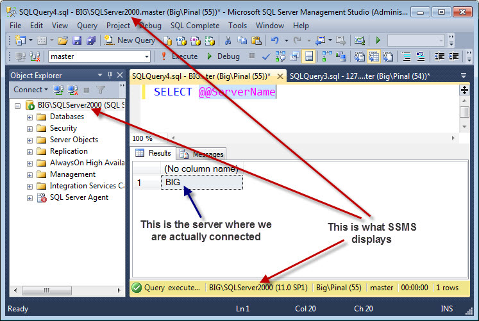Display the Estimated Execution Plan icon
This screenshot has height=321, width=479.
tap(280, 56)
